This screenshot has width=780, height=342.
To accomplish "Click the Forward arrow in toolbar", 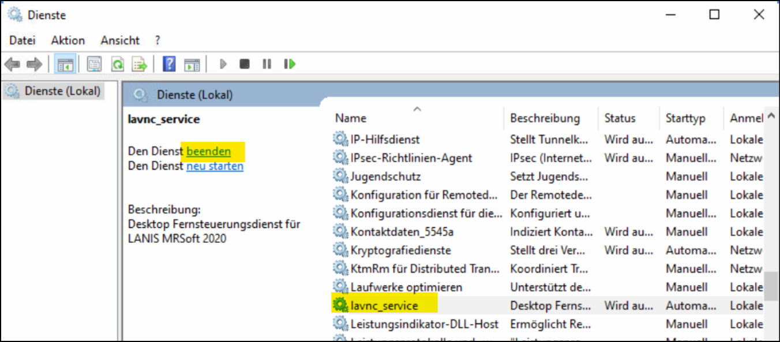I will [34, 64].
